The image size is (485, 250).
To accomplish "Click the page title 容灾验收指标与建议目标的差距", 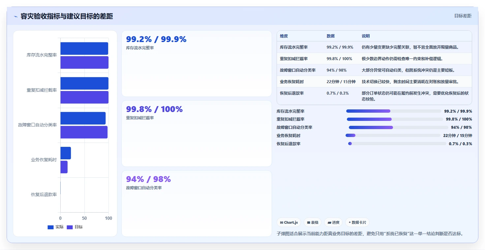I will pos(67,16).
